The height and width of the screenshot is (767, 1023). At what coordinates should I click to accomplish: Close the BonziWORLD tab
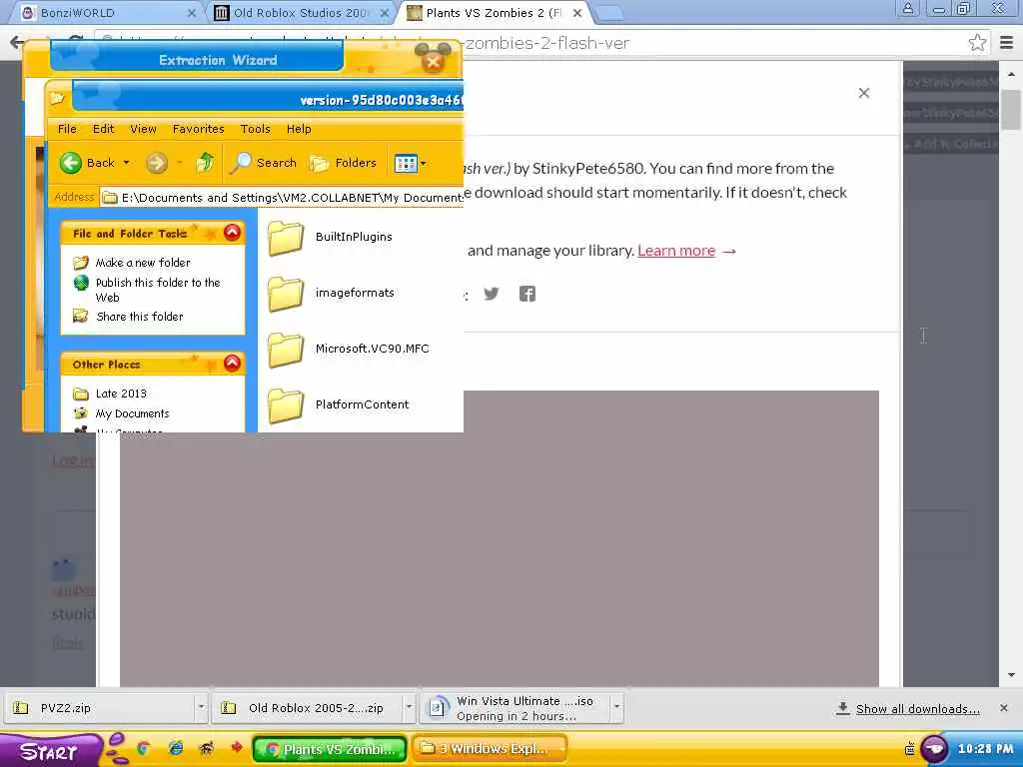click(x=191, y=12)
